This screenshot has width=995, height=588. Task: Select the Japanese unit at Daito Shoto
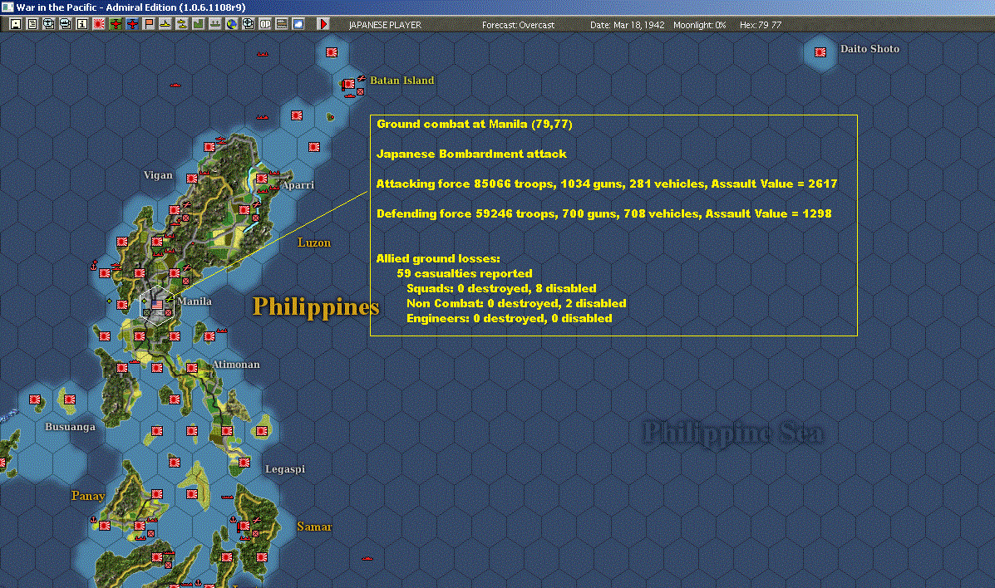point(820,52)
